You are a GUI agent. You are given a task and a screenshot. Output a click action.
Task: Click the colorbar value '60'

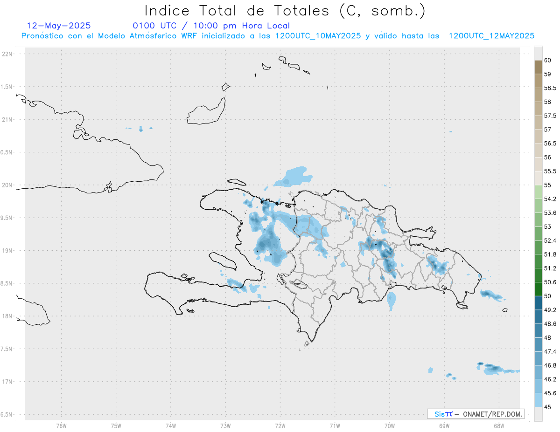548,60
